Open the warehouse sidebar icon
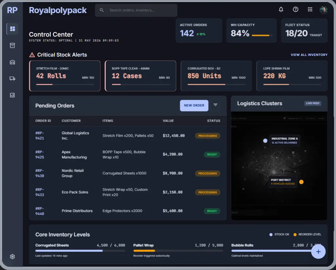The image size is (336, 270). (x=12, y=62)
